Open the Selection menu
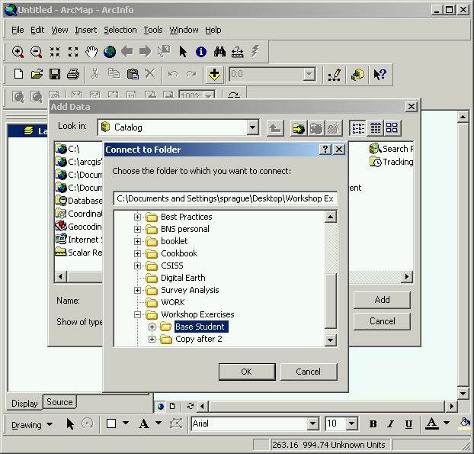 (120, 30)
